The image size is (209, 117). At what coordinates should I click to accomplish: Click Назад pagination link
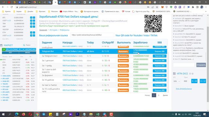pos(147,95)
